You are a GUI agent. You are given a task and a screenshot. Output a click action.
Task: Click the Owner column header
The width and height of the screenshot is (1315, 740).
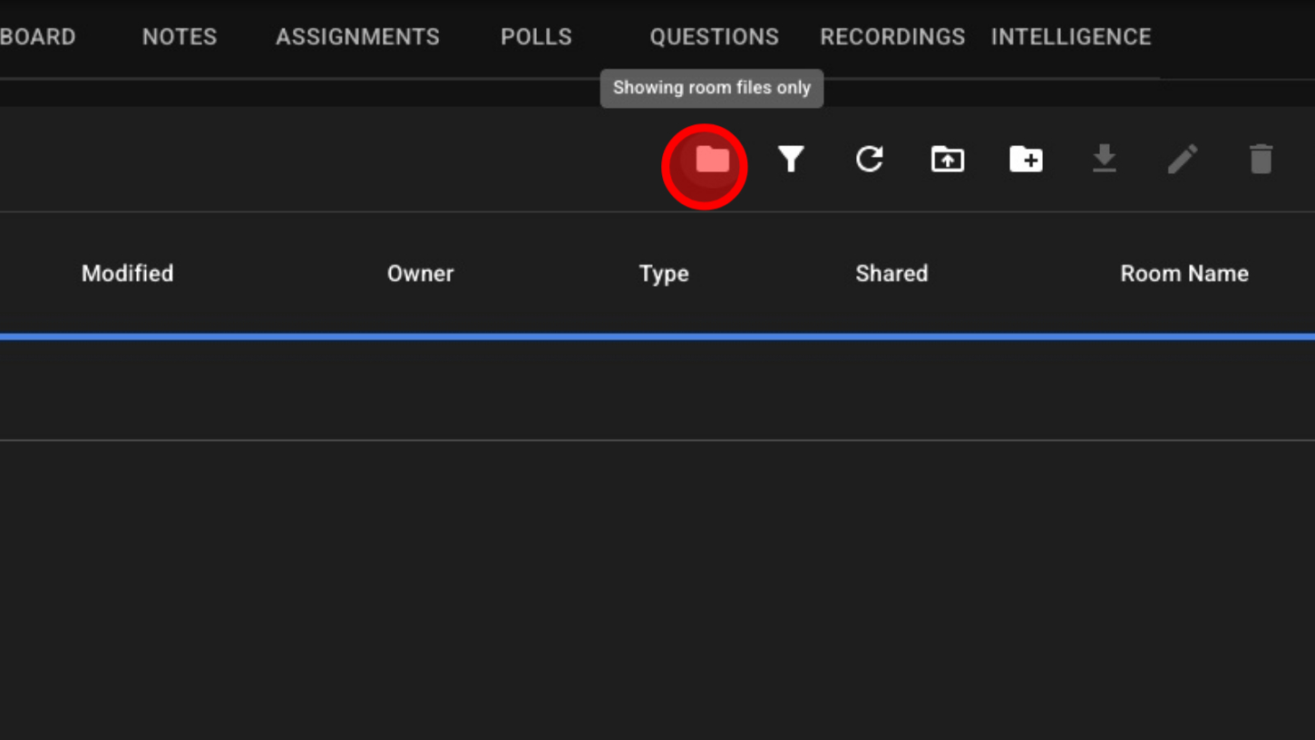[420, 274]
